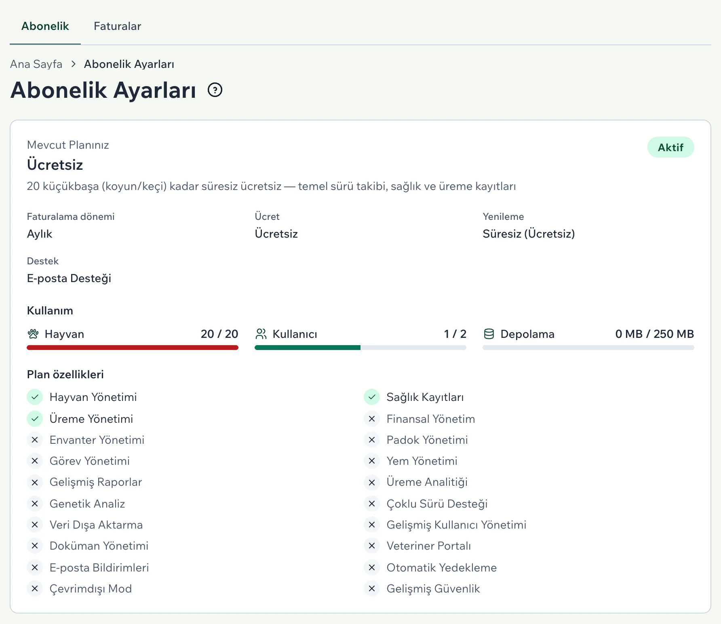The image size is (721, 624).
Task: Click the Aktif status badge
Action: pos(670,147)
